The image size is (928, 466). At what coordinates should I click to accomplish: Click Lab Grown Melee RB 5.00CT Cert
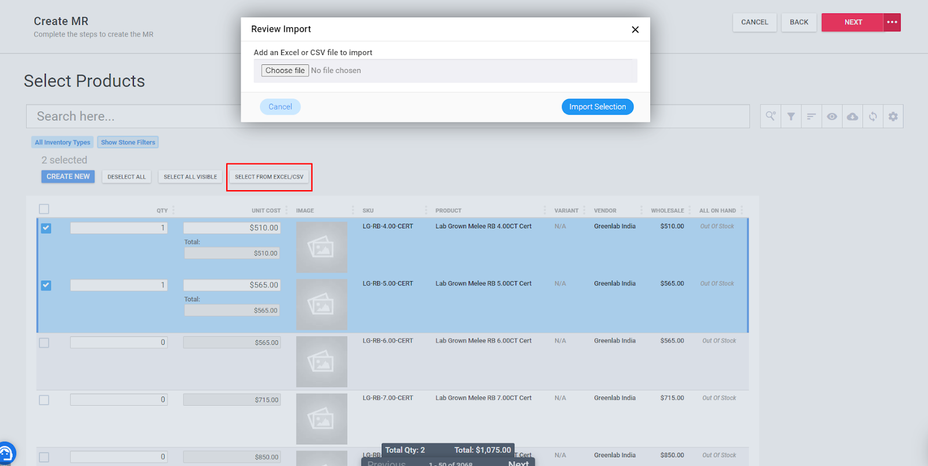tap(484, 284)
